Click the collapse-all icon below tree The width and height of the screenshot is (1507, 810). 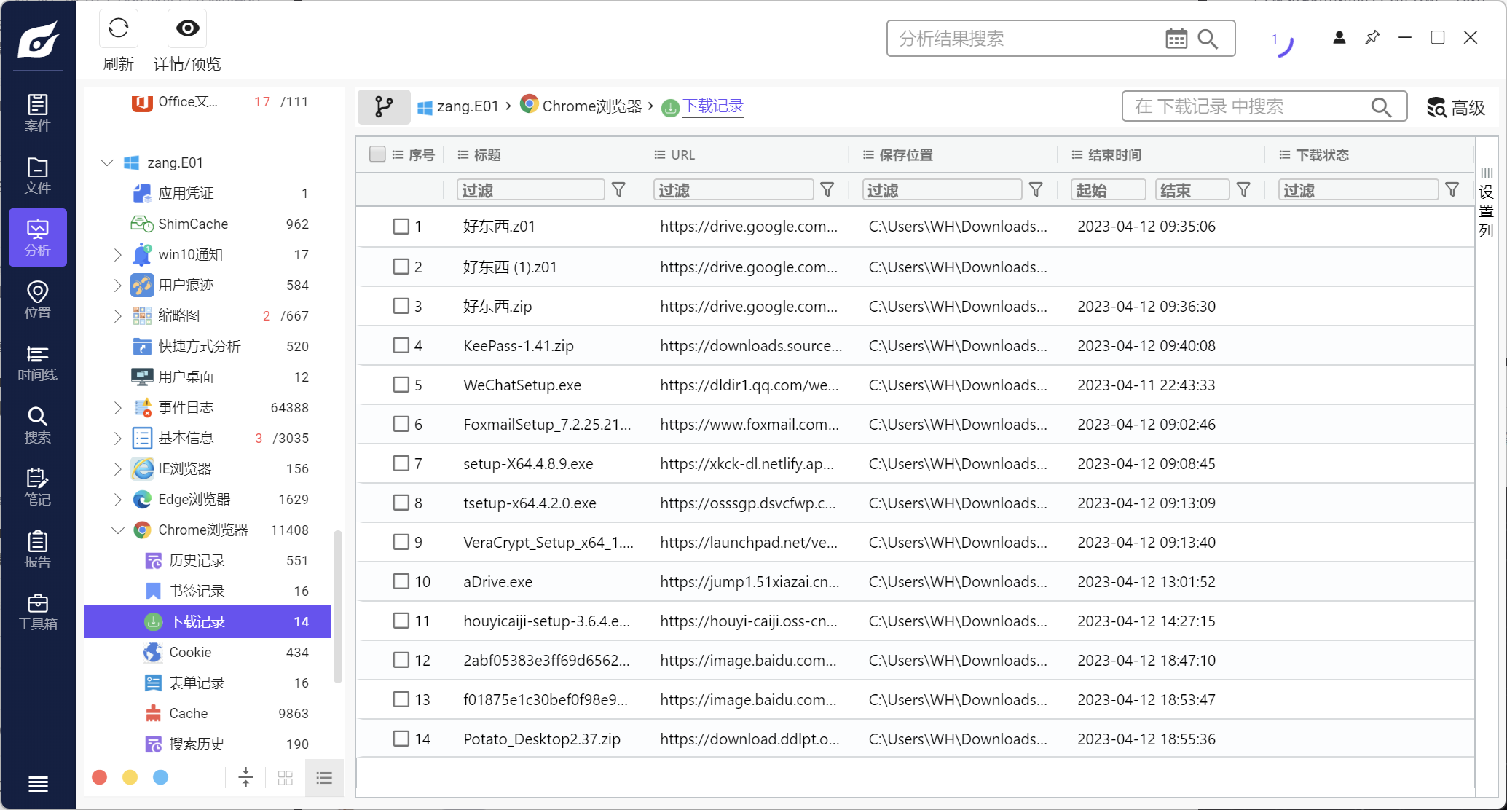(245, 777)
